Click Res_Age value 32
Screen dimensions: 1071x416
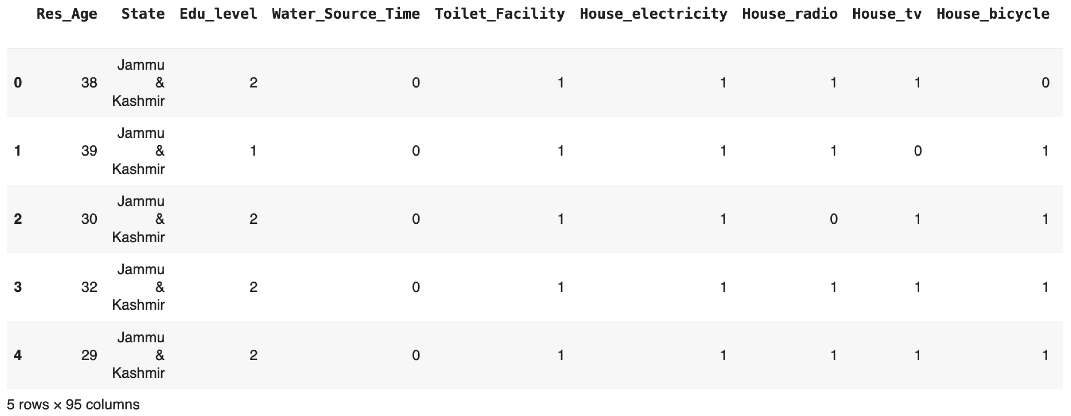click(89, 287)
